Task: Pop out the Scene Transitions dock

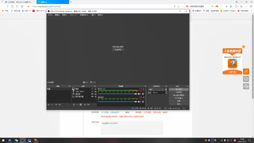Action: (166, 86)
